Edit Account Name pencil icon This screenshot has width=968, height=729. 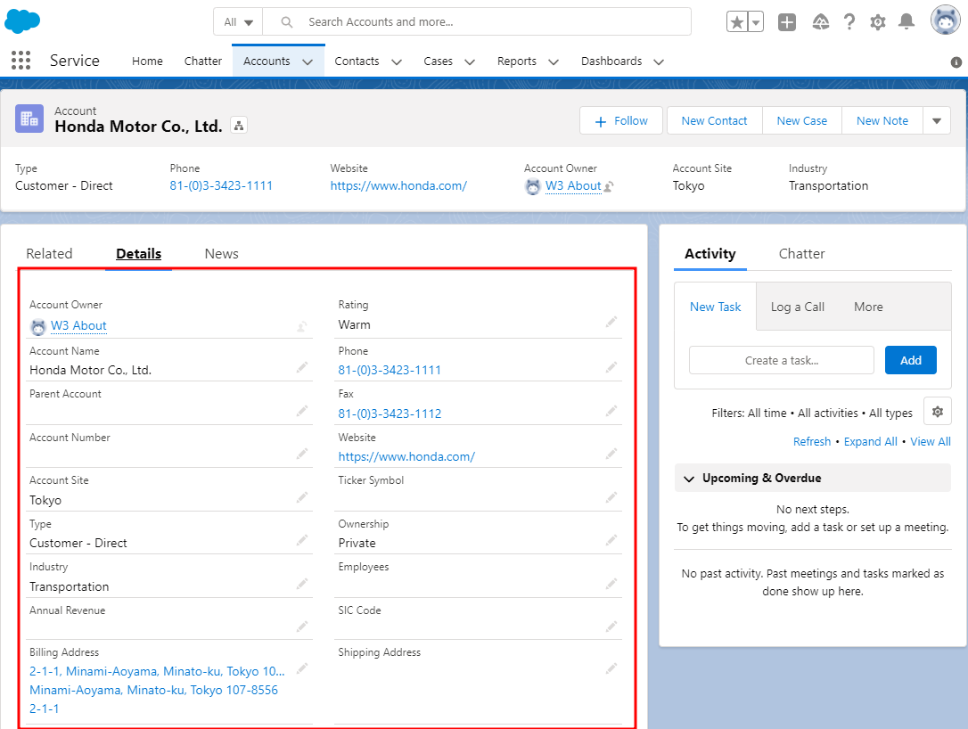tap(302, 367)
